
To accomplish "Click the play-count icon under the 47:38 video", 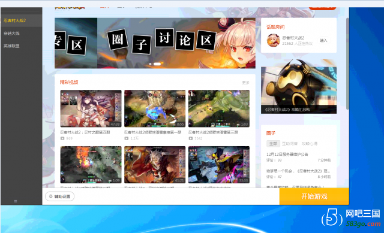I will 62,138.
